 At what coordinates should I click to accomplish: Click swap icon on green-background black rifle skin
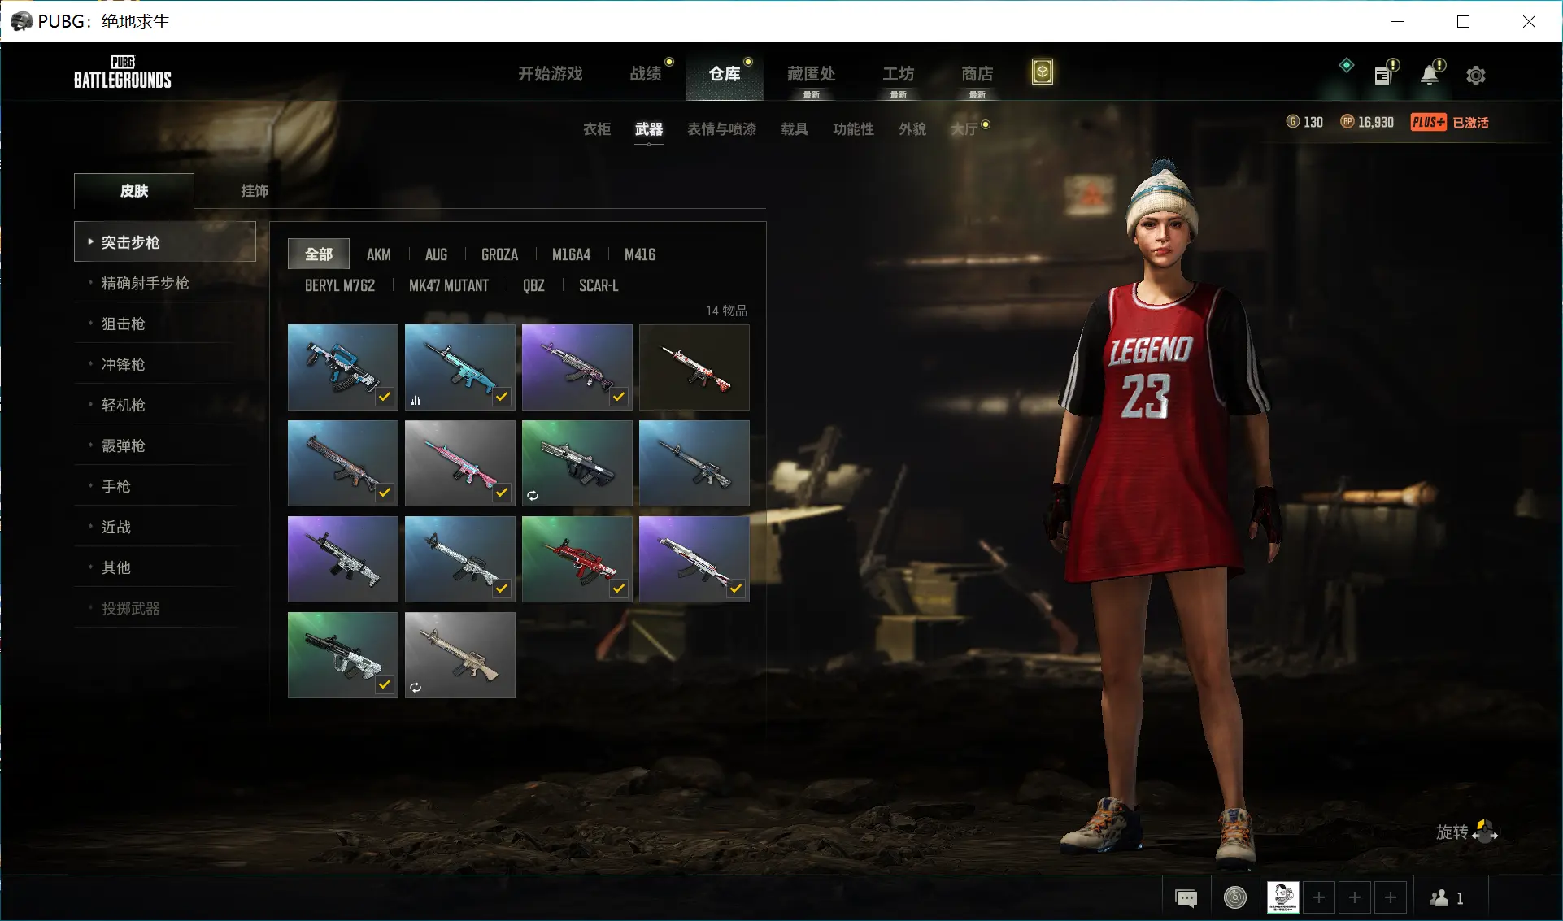(533, 495)
